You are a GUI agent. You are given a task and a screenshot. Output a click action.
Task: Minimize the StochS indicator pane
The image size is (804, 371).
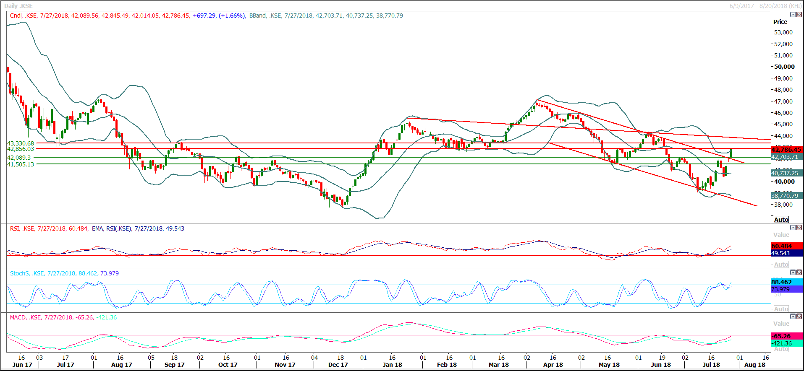[793, 272]
